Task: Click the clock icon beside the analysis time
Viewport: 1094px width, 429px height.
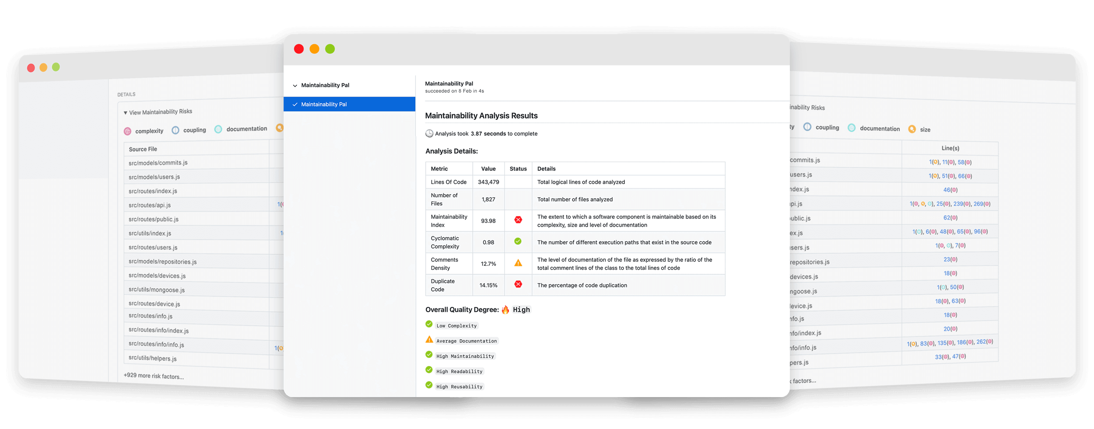Action: coord(429,133)
